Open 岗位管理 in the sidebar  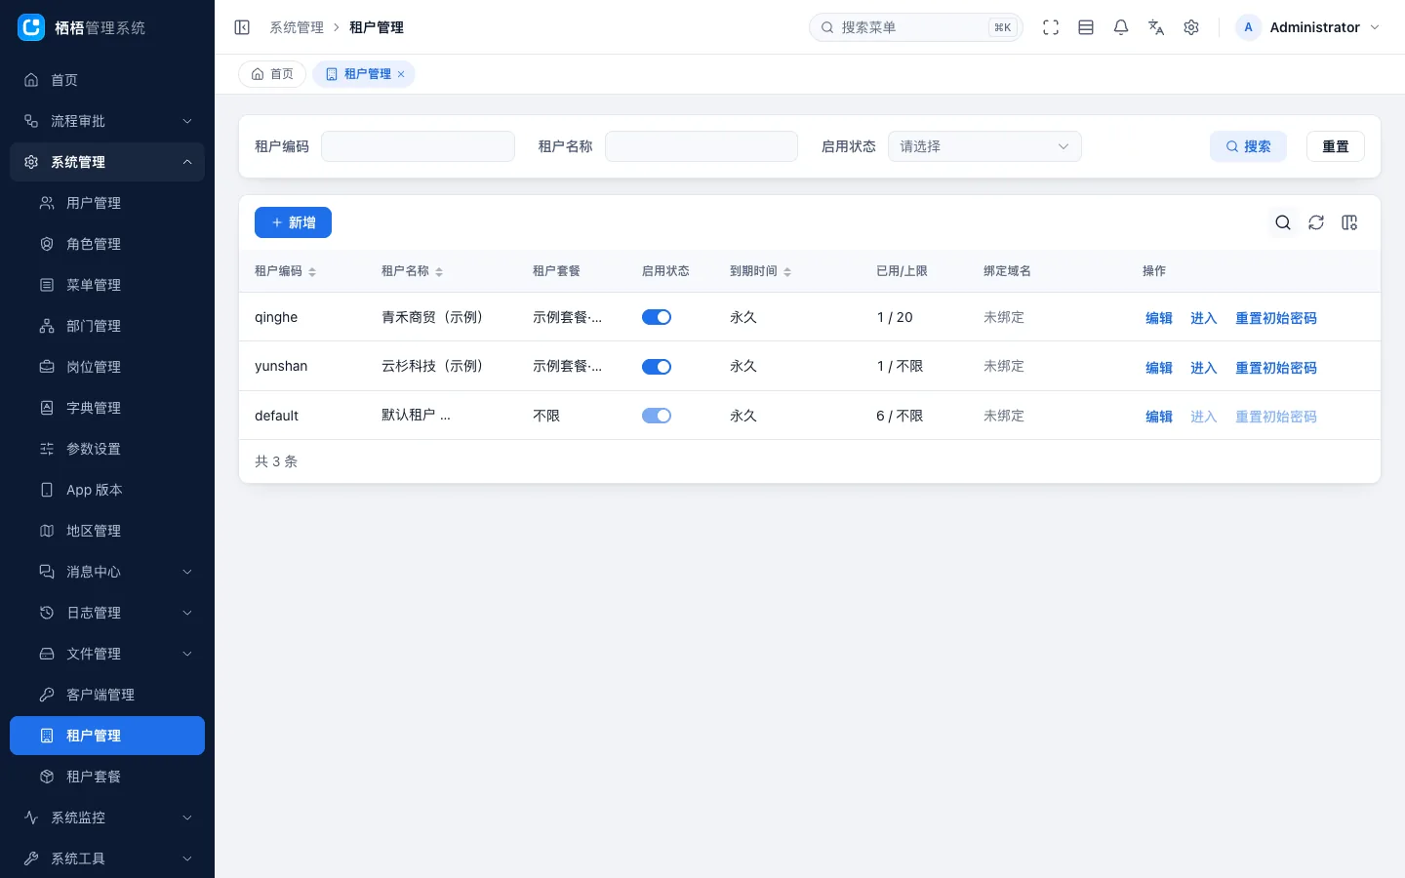click(x=107, y=367)
